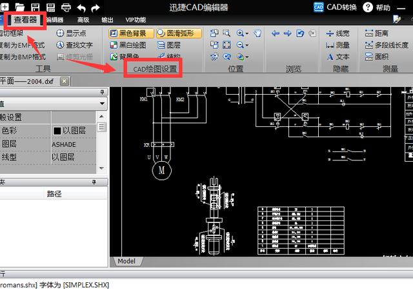Click the second-row left 位置 icon
Image resolution: width=413 pixels, height=290 pixels.
(x=214, y=45)
